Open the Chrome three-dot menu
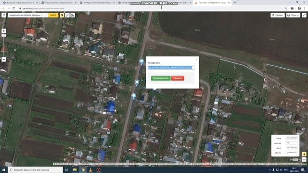The width and height of the screenshot is (308, 173). tap(305, 8)
